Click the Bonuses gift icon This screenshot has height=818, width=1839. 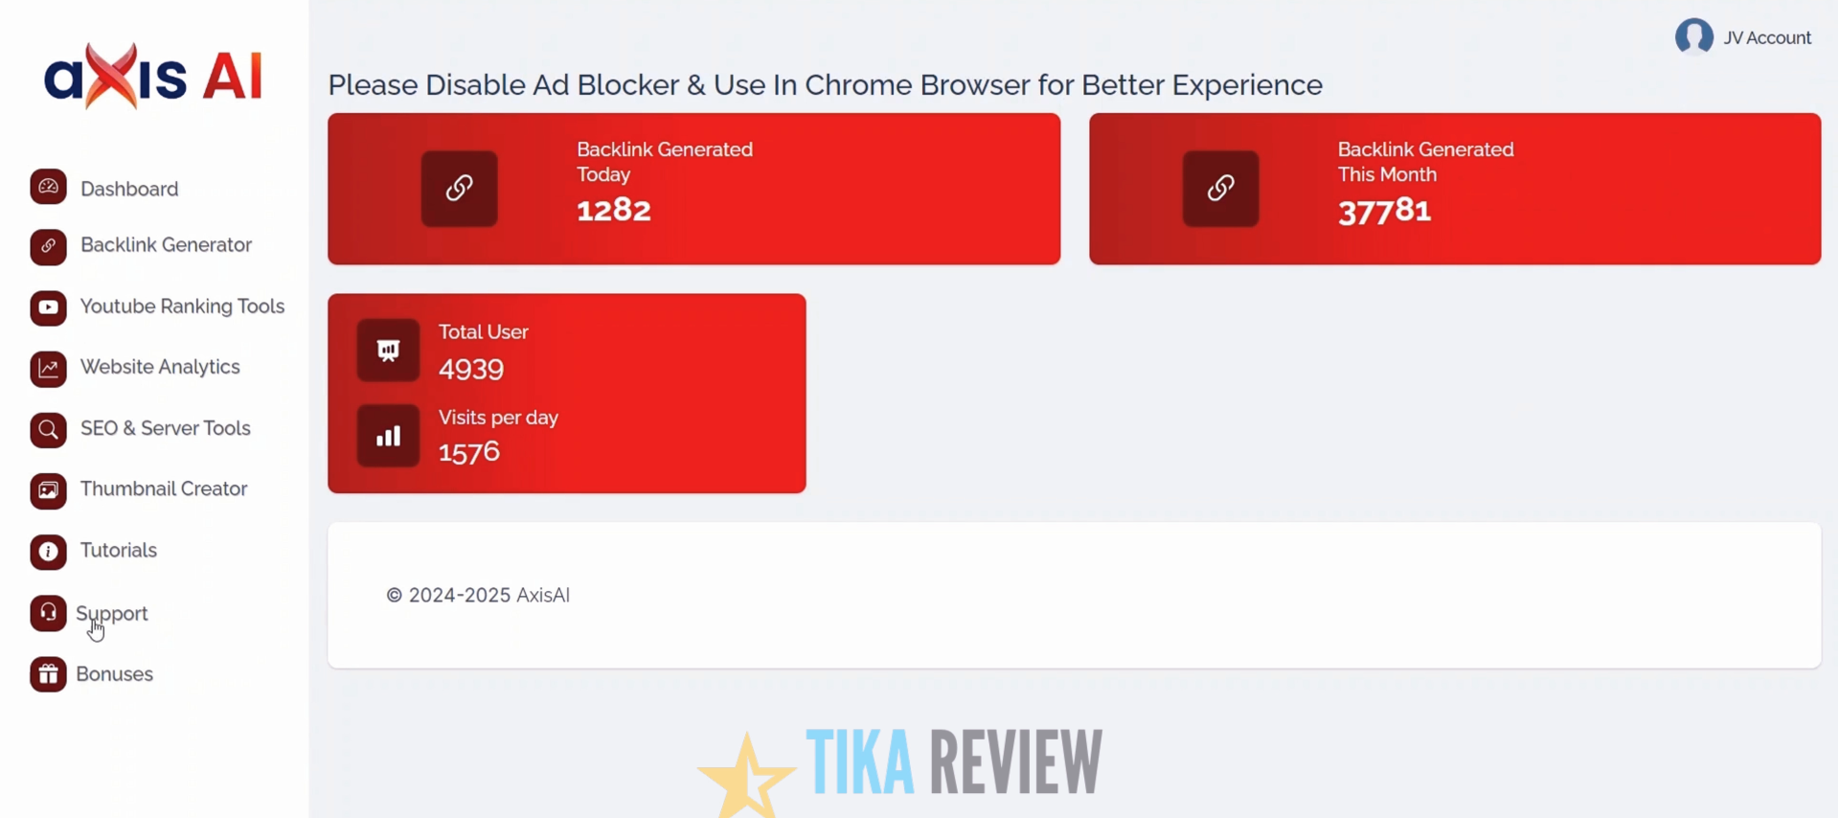click(x=48, y=674)
